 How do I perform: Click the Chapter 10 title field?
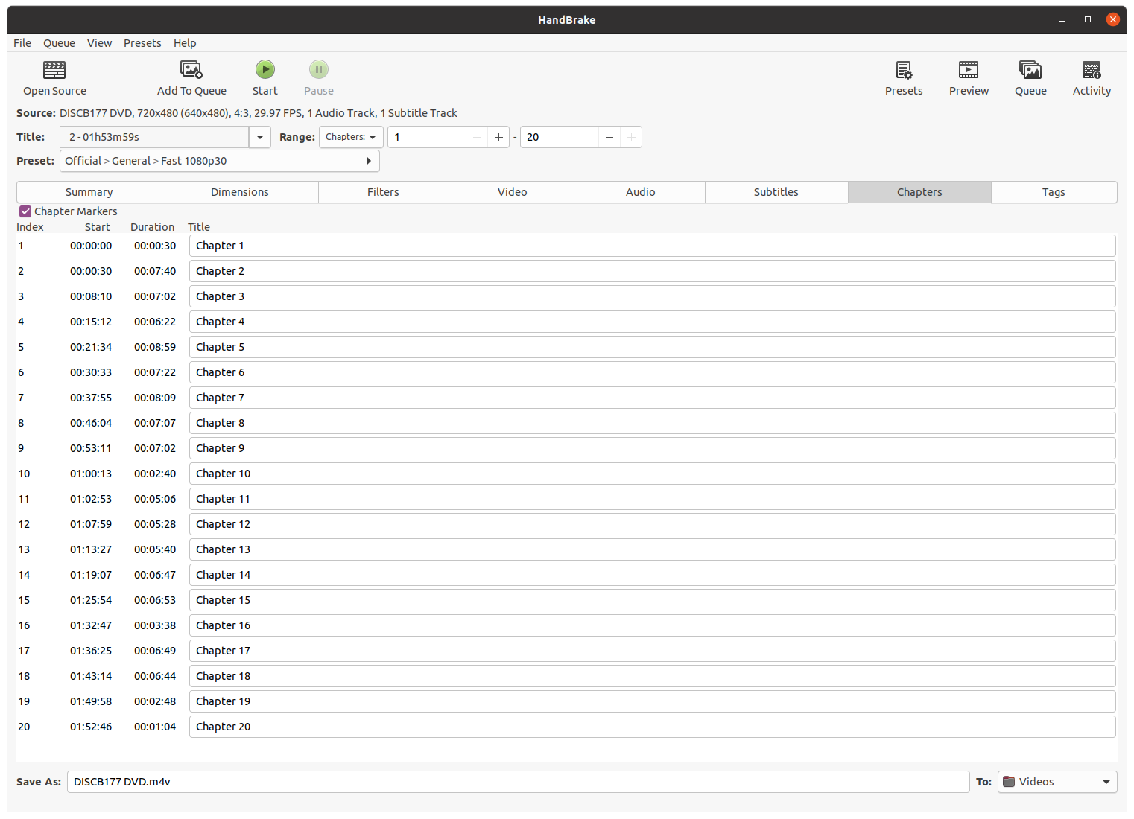coord(652,473)
